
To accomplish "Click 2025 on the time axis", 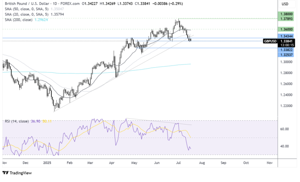I will click(47, 163).
